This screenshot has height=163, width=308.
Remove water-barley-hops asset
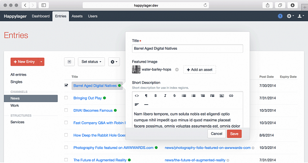(x=177, y=70)
